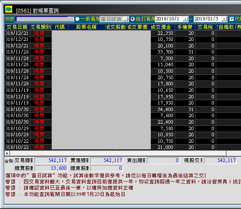Click the 成交單價 column header
This screenshot has height=209, width=241.
tap(137, 27)
